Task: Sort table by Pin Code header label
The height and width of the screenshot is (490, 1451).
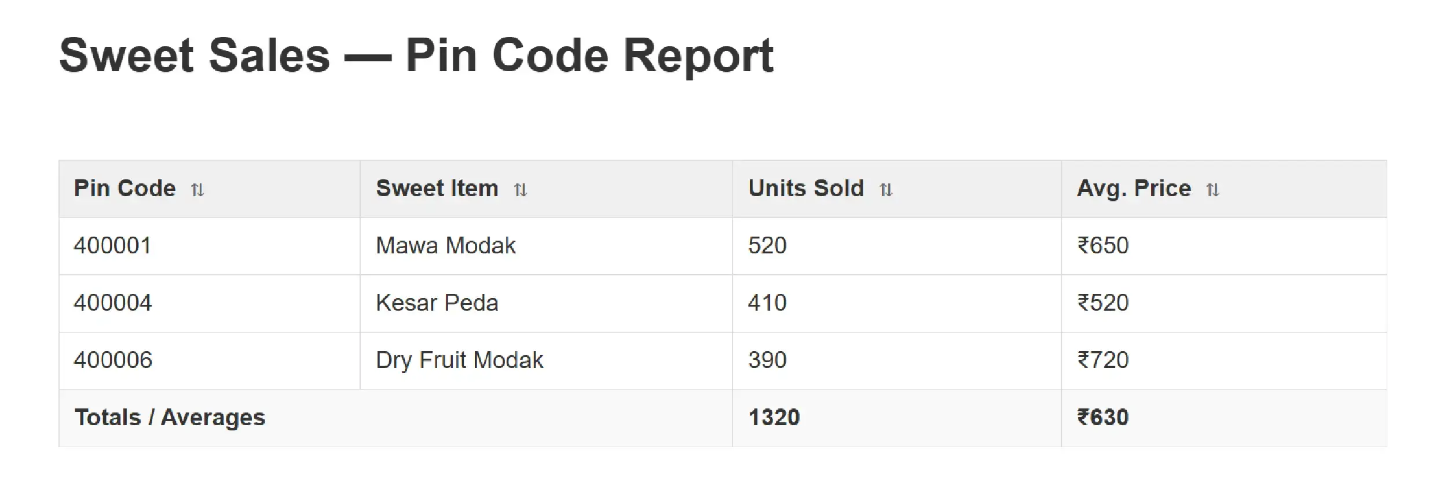Action: pos(124,189)
